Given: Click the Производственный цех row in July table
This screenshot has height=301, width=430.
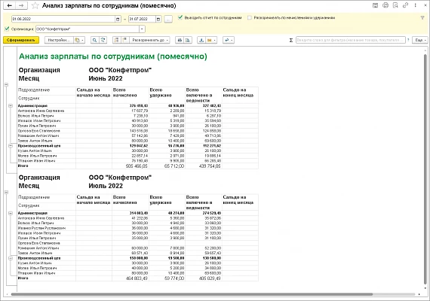Looking at the screenshot, I should coord(138,258).
